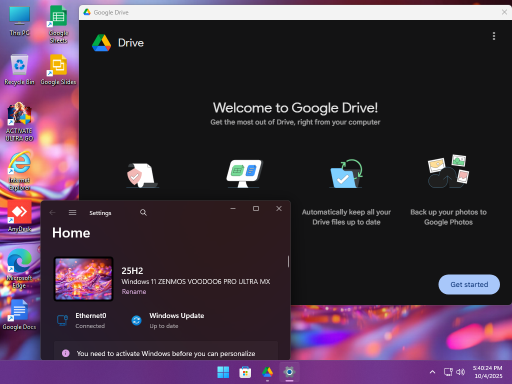Launch Microsoft Edge desktop icon
The width and height of the screenshot is (512, 384).
tap(19, 268)
